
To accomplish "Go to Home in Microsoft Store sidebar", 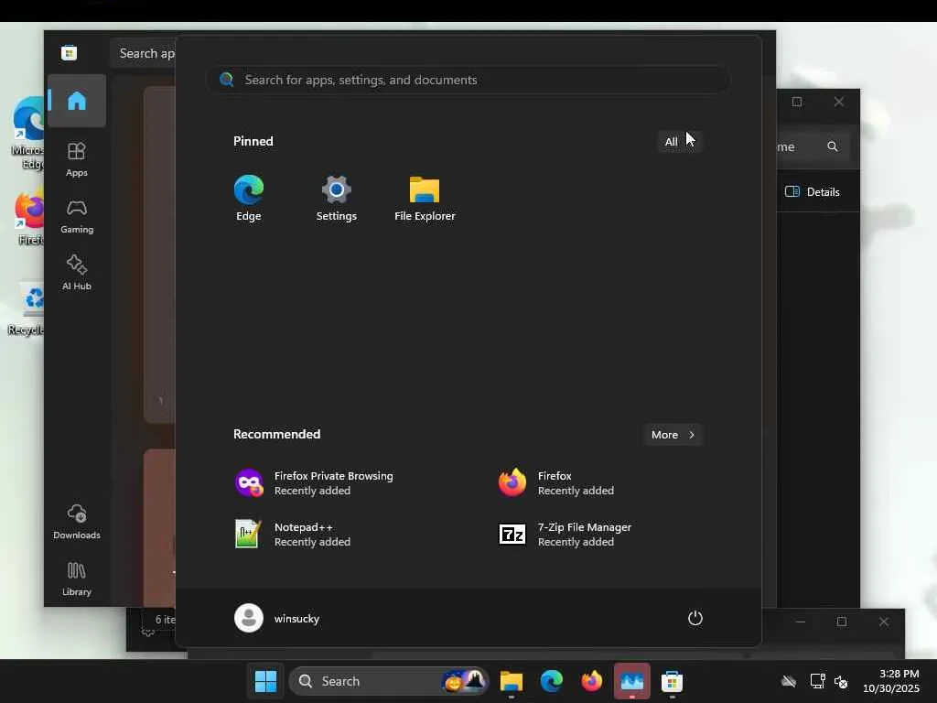I will pos(77,101).
